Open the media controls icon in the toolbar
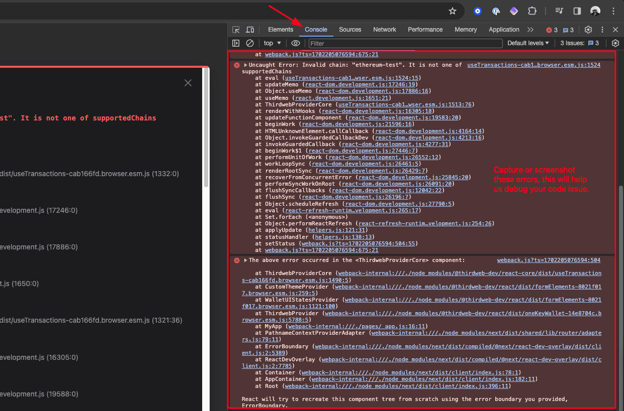This screenshot has width=624, height=411. (559, 11)
